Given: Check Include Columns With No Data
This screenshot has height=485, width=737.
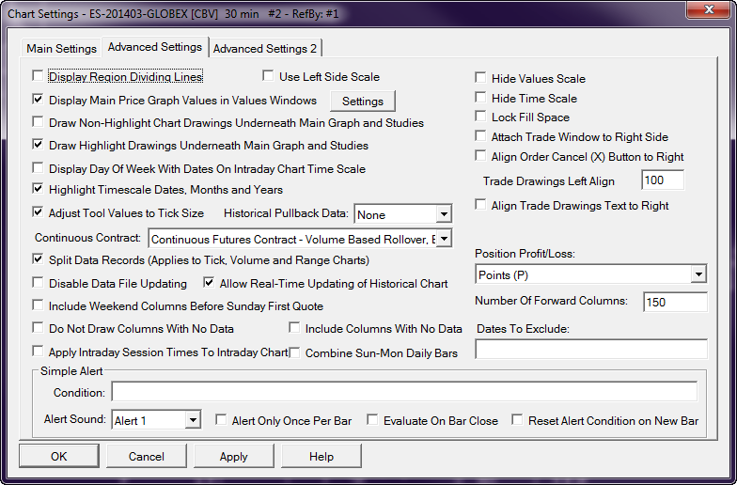Looking at the screenshot, I should (x=295, y=327).
